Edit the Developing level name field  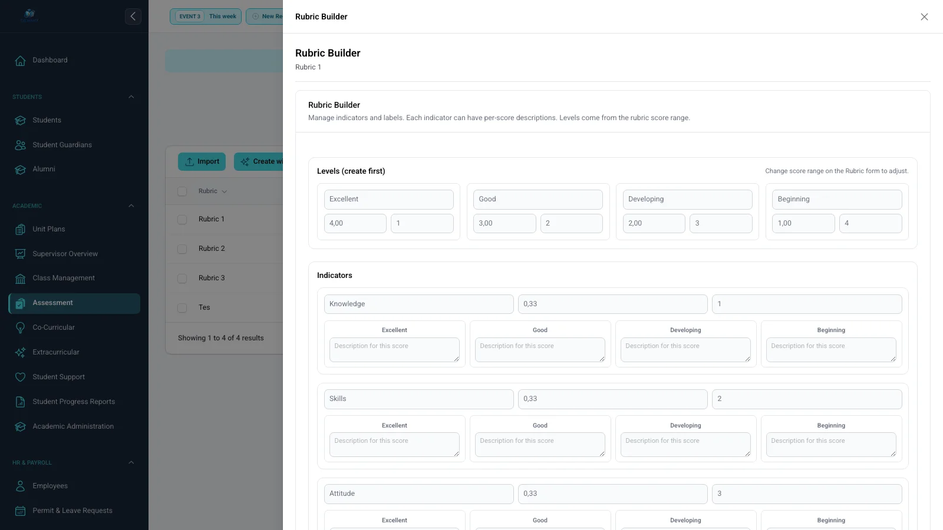(688, 199)
